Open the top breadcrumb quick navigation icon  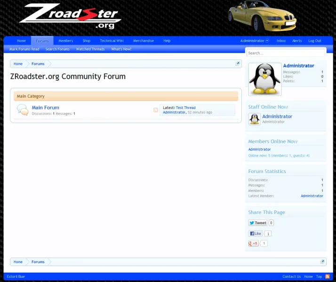[238, 63]
